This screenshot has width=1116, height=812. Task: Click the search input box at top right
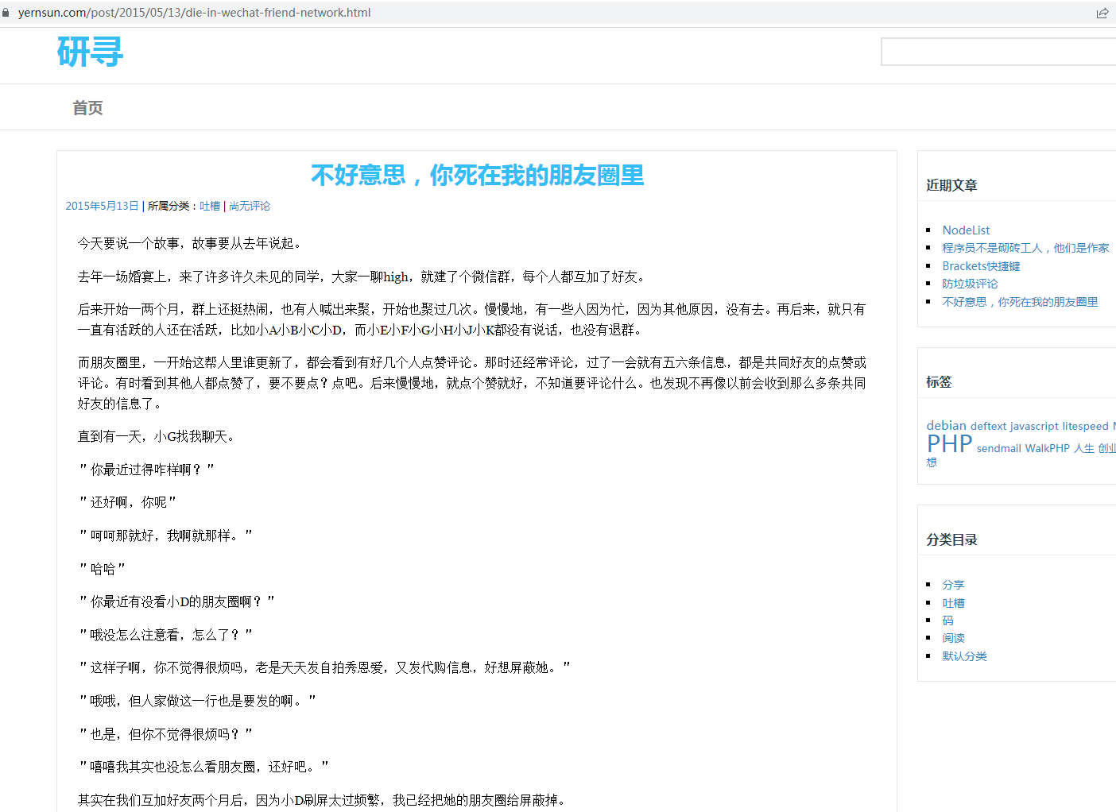[x=998, y=51]
